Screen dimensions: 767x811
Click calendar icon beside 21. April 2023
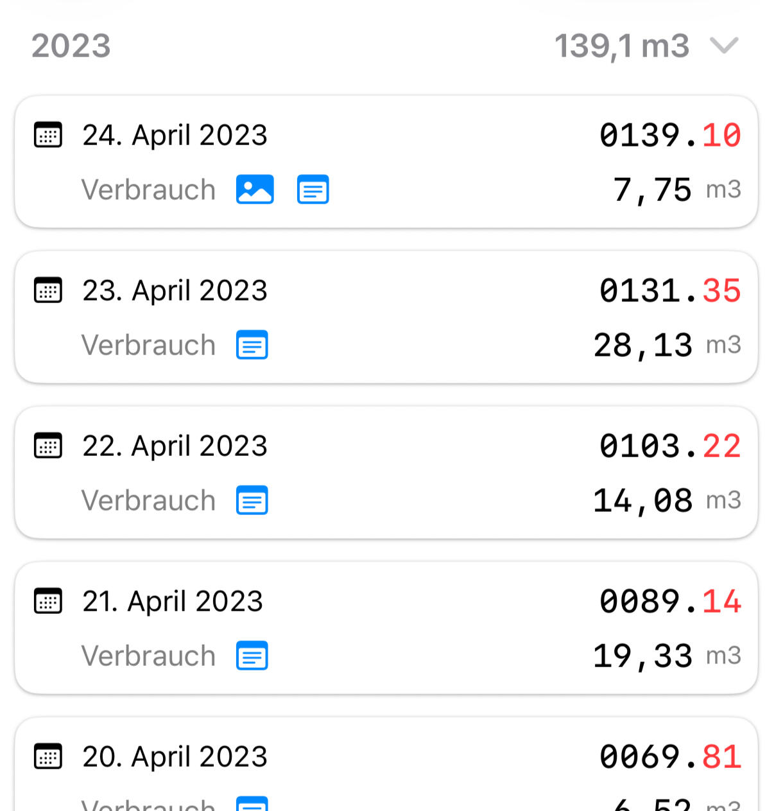click(48, 602)
